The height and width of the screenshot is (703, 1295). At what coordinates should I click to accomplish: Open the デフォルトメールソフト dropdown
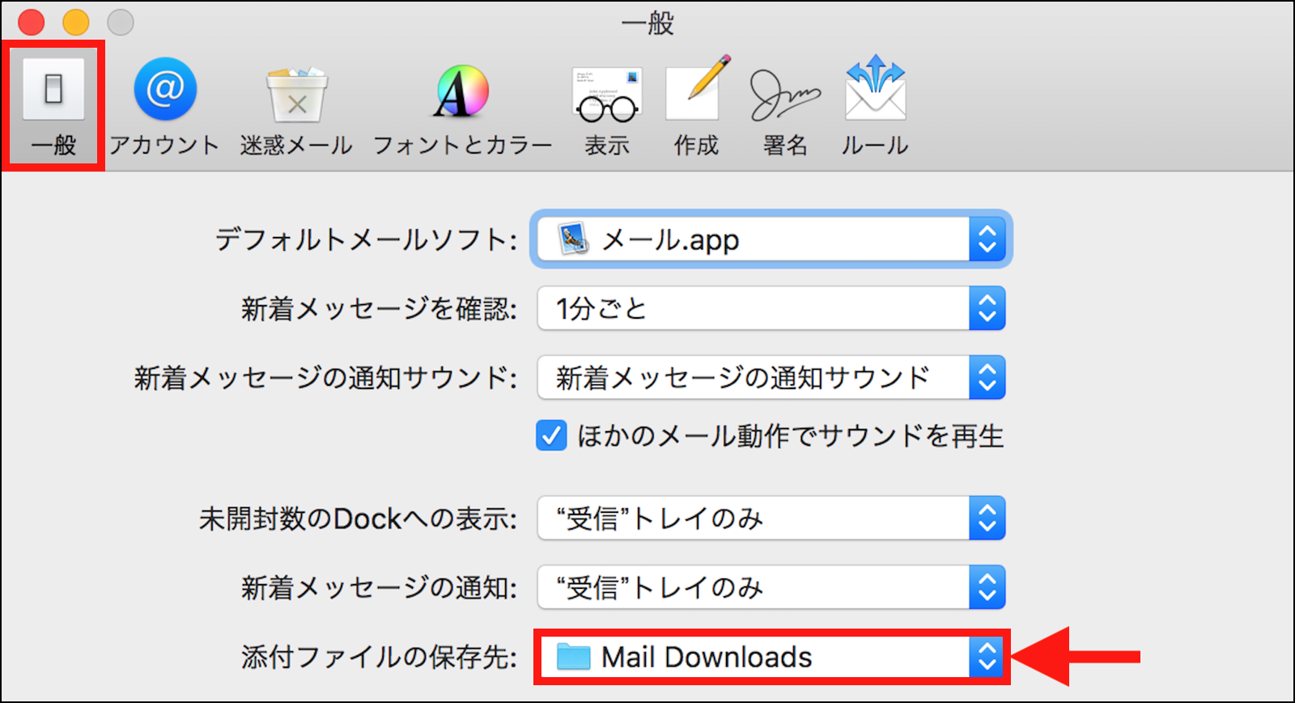point(771,239)
